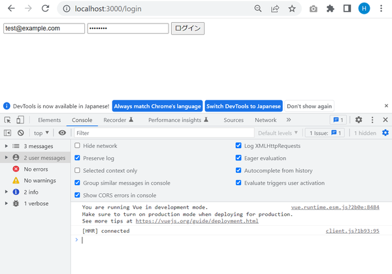
Task: Uncheck Show CORS errors in console
Action: coord(77,195)
